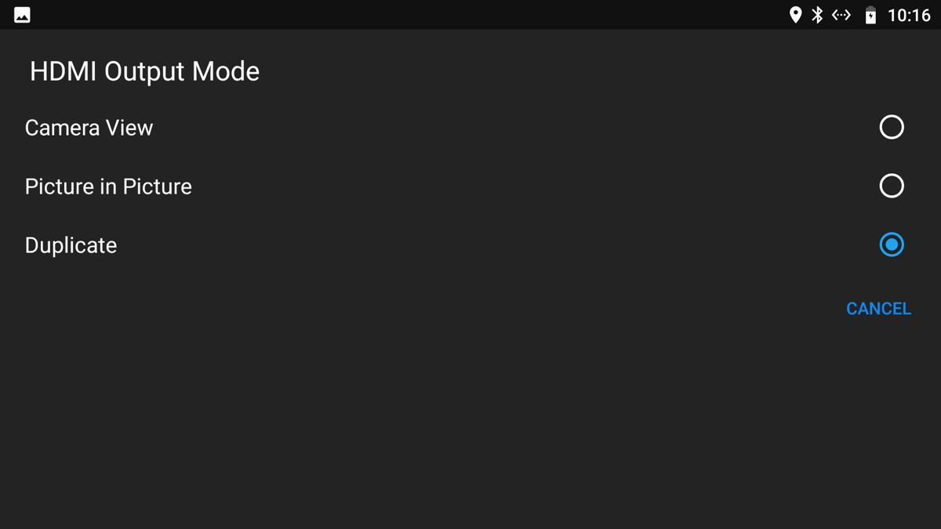Click the selected Duplicate radio button
Viewport: 941px width, 529px height.
[x=892, y=245]
